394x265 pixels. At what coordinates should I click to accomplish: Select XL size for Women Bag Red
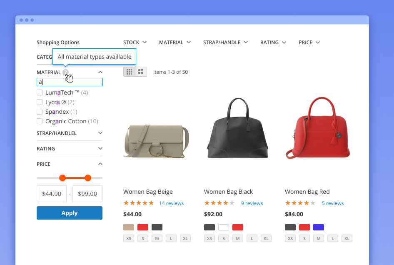(x=347, y=239)
